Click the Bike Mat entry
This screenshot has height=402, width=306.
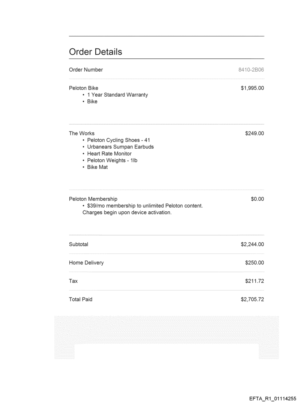pyautogui.click(x=97, y=167)
